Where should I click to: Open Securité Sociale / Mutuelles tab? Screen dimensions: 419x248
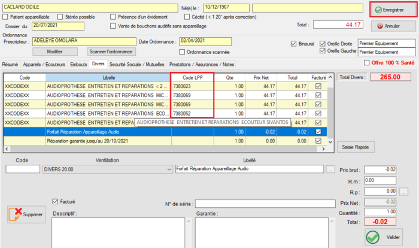137,65
